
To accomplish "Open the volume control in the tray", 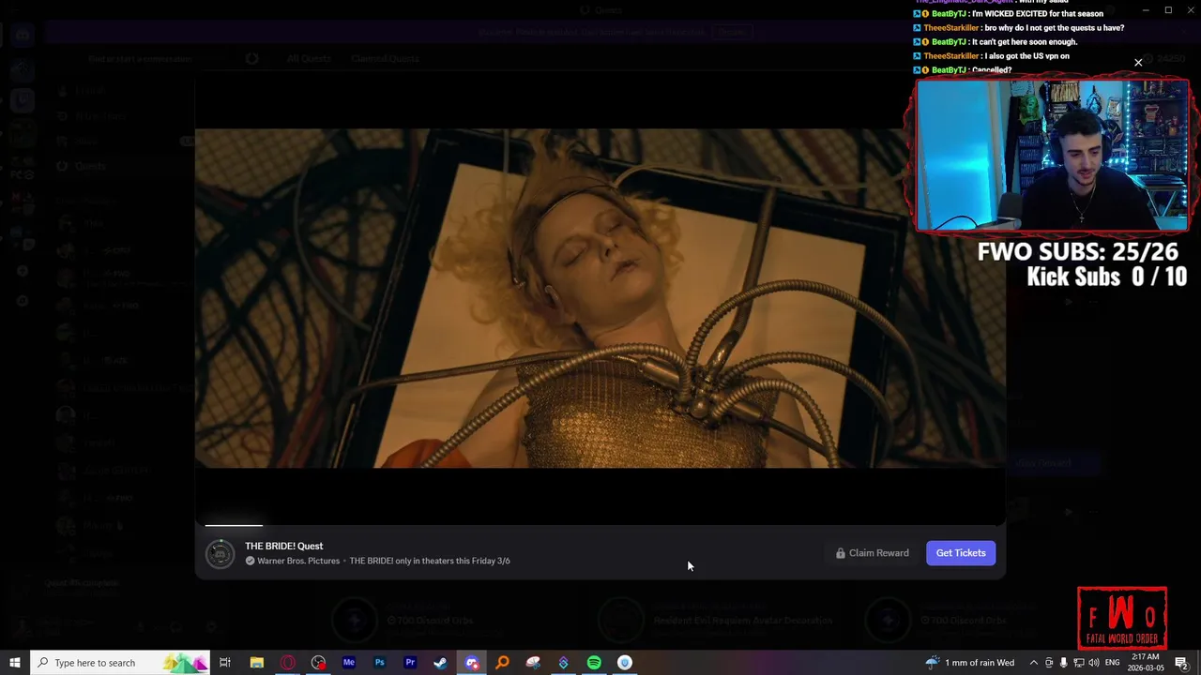I will tap(1093, 663).
